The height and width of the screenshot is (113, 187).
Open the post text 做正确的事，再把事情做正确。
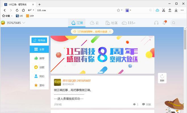(73, 90)
